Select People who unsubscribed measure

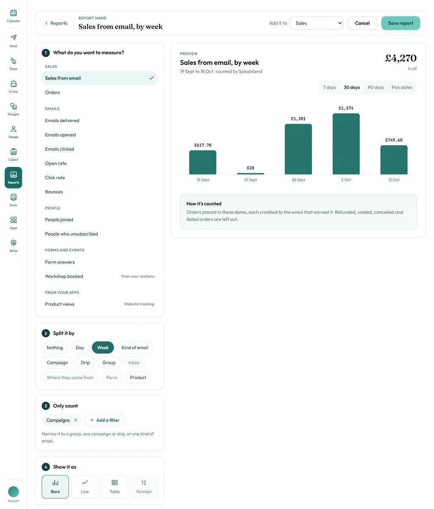click(x=100, y=234)
